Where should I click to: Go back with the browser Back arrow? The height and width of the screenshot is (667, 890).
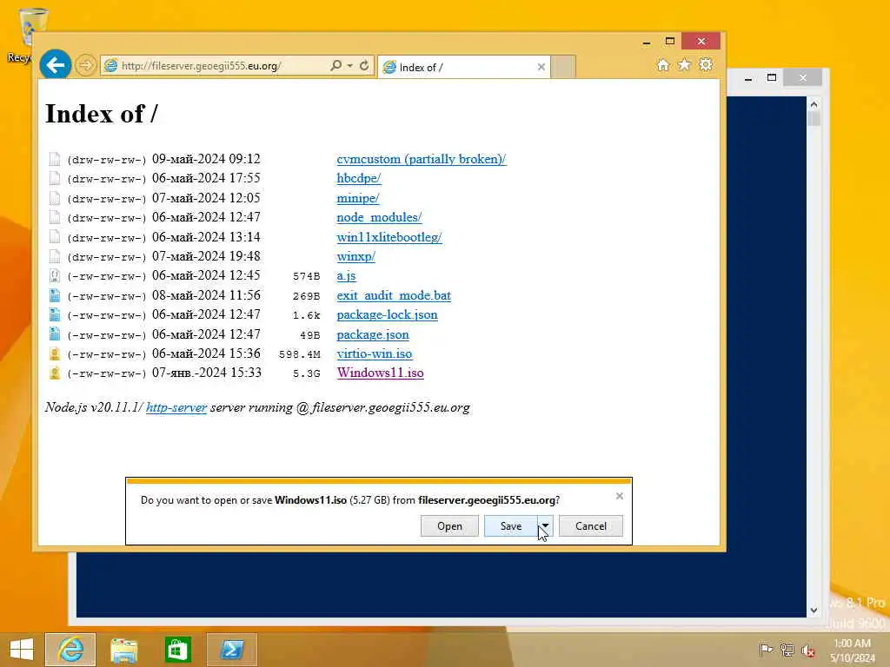[x=55, y=65]
